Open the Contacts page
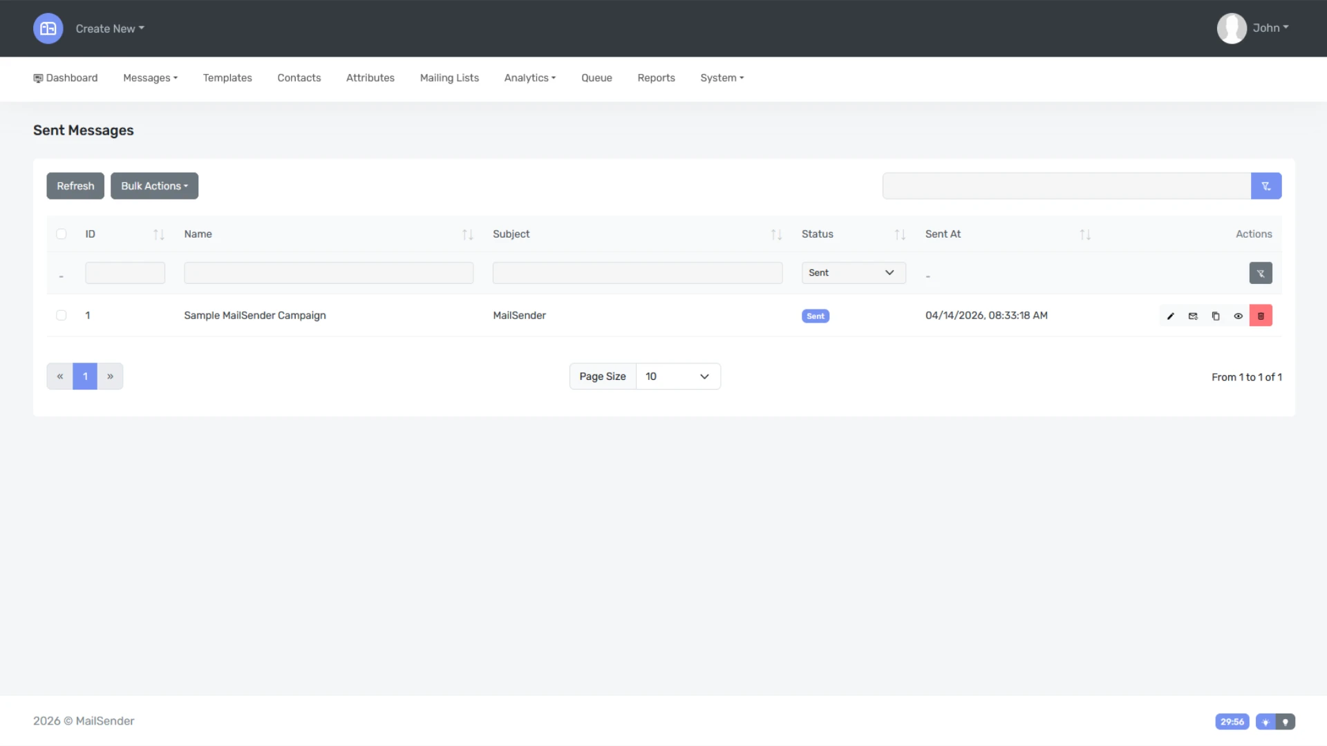1327x746 pixels. 299,78
